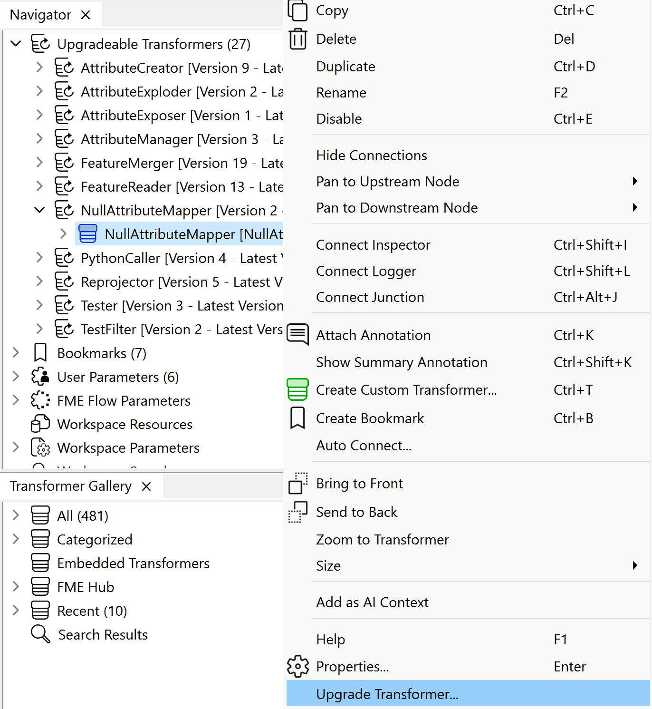The height and width of the screenshot is (709, 652).
Task: Click the User Parameters icon
Action: click(x=40, y=377)
